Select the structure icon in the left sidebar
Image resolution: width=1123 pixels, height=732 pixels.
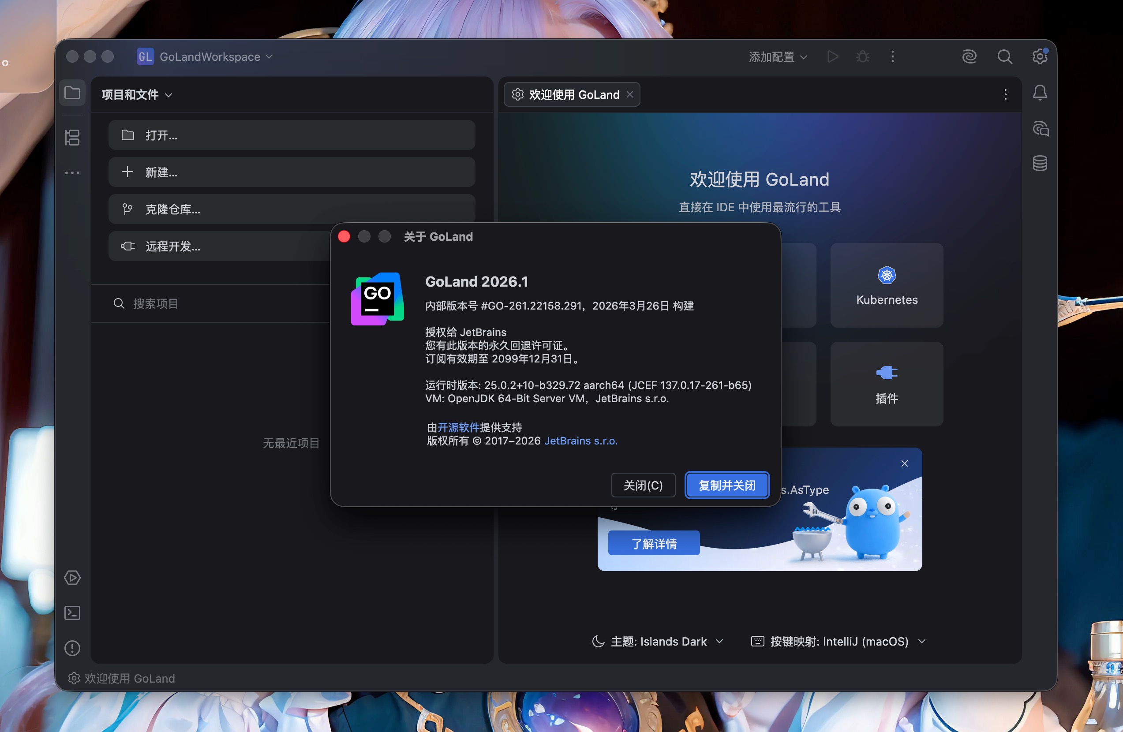pyautogui.click(x=72, y=137)
